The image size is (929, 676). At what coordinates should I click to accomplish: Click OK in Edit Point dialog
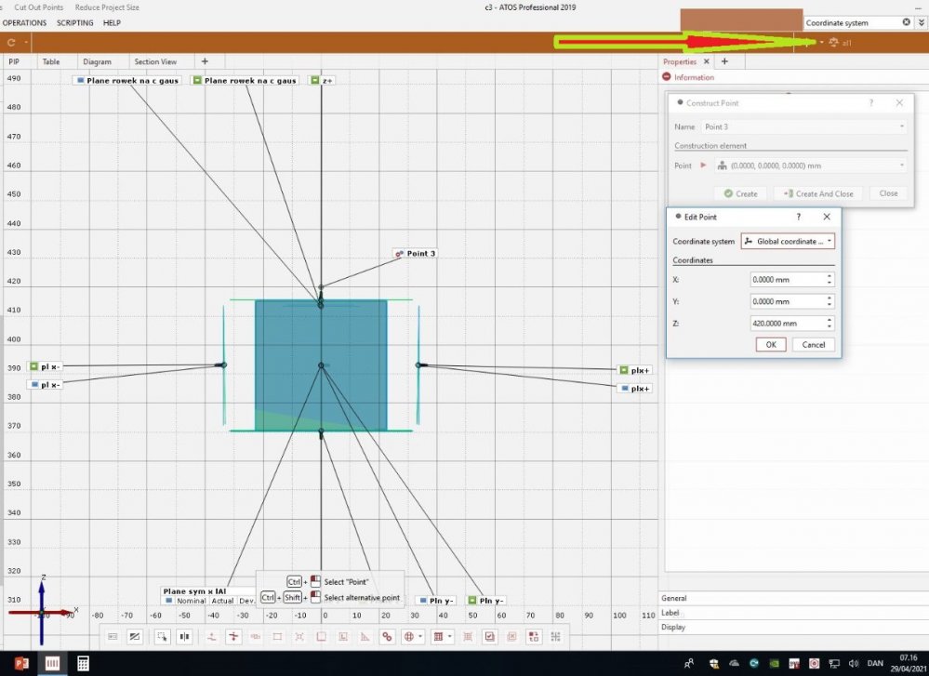pyautogui.click(x=771, y=344)
